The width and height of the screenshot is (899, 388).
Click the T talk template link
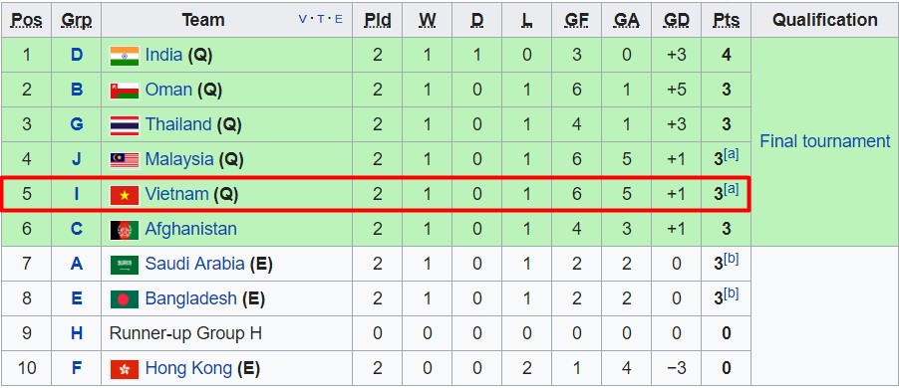pos(321,20)
